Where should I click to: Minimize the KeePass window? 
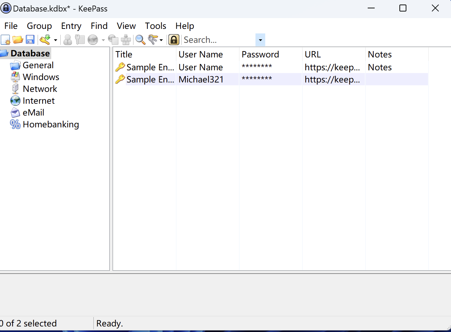pos(371,8)
